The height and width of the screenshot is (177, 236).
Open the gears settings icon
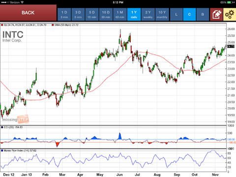(x=230, y=14)
